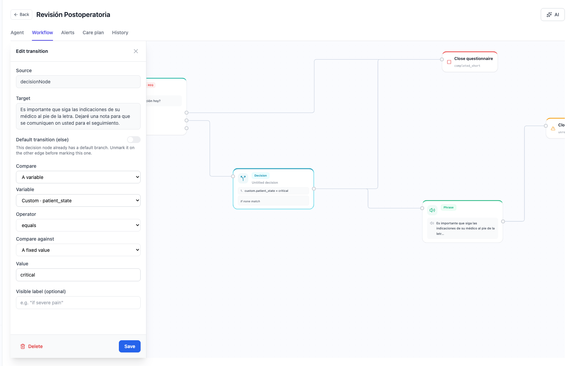Click the Save button
The height and width of the screenshot is (366, 573).
point(130,346)
